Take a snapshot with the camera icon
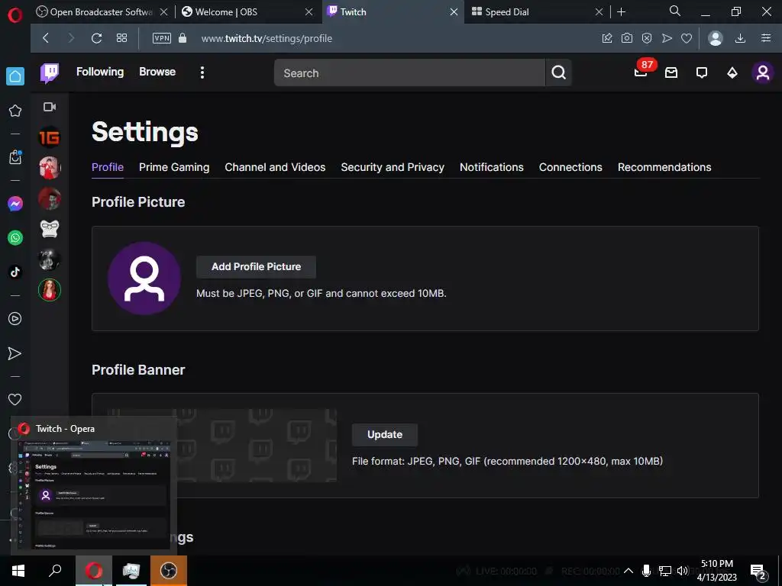Screen dimensions: 782x586 (x=627, y=38)
